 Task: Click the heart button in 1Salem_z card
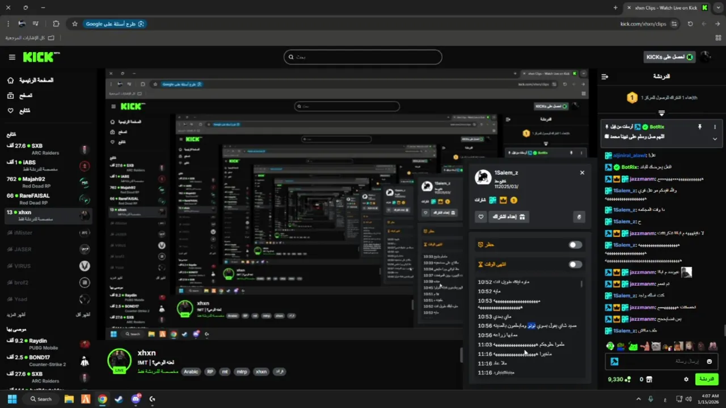(x=481, y=216)
